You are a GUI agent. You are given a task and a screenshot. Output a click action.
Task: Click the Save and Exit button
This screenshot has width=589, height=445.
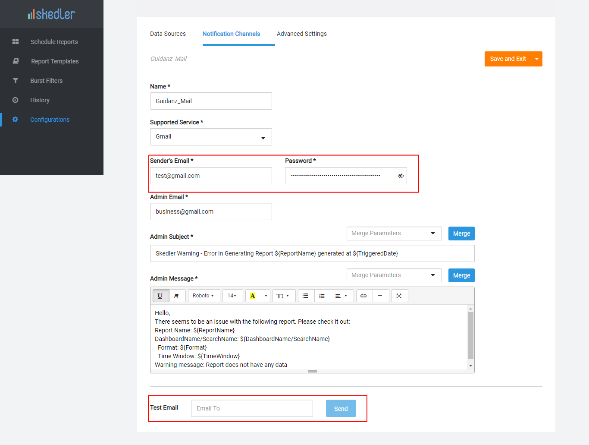pos(508,59)
